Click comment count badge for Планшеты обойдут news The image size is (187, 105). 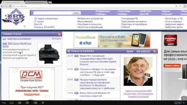tap(76, 69)
